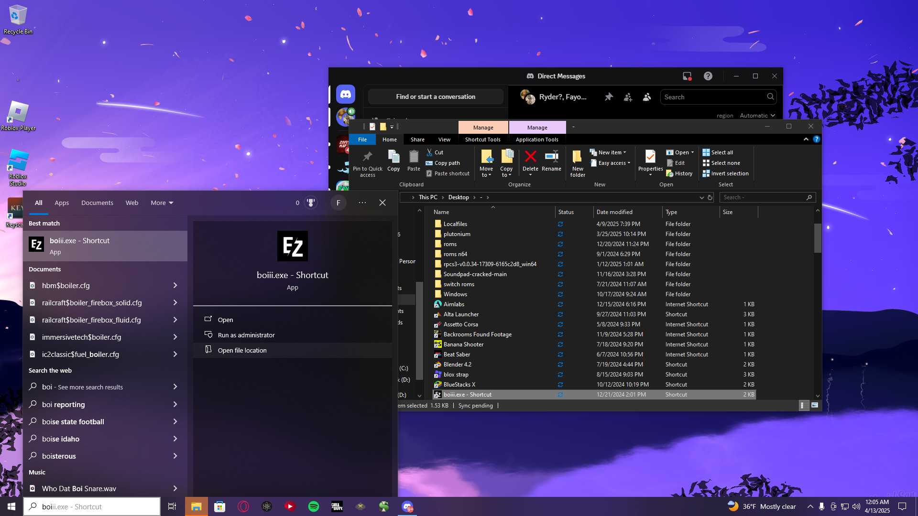Image resolution: width=918 pixels, height=516 pixels.
Task: Open Discord home icon in Discord window
Action: click(345, 94)
